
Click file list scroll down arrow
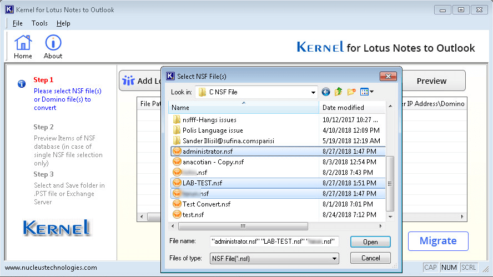coord(390,216)
